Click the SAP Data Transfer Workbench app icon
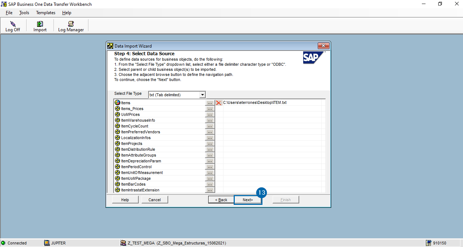463x247 pixels. click(x=4, y=4)
